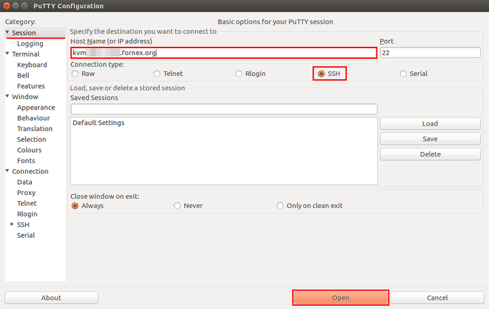Click the About button

point(51,297)
